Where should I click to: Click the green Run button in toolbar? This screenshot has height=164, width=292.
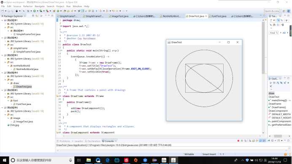tap(35, 11)
